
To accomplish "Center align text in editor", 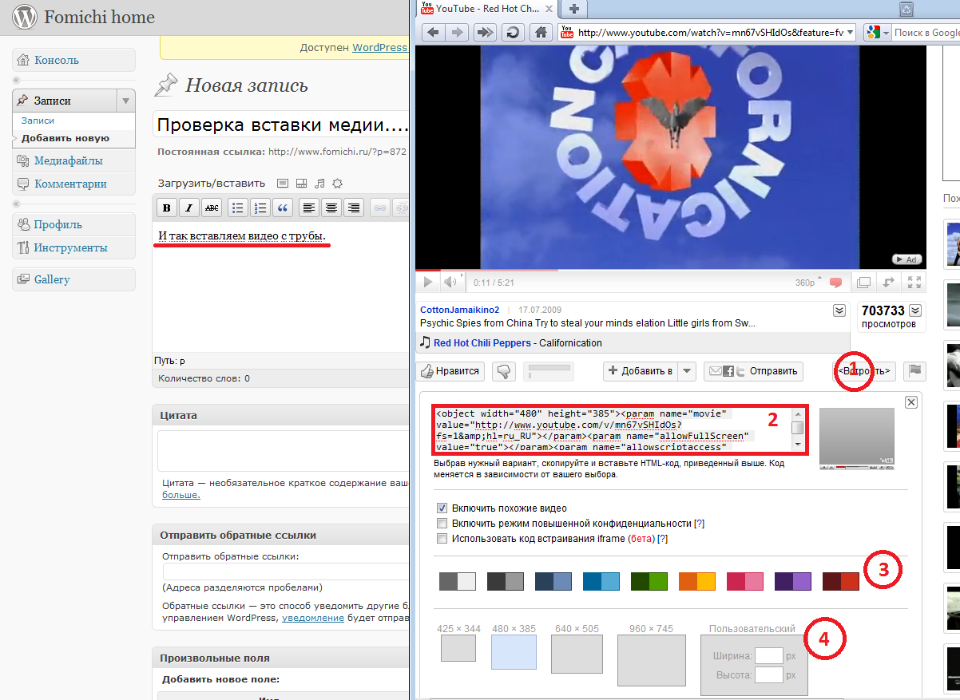I will 331,208.
